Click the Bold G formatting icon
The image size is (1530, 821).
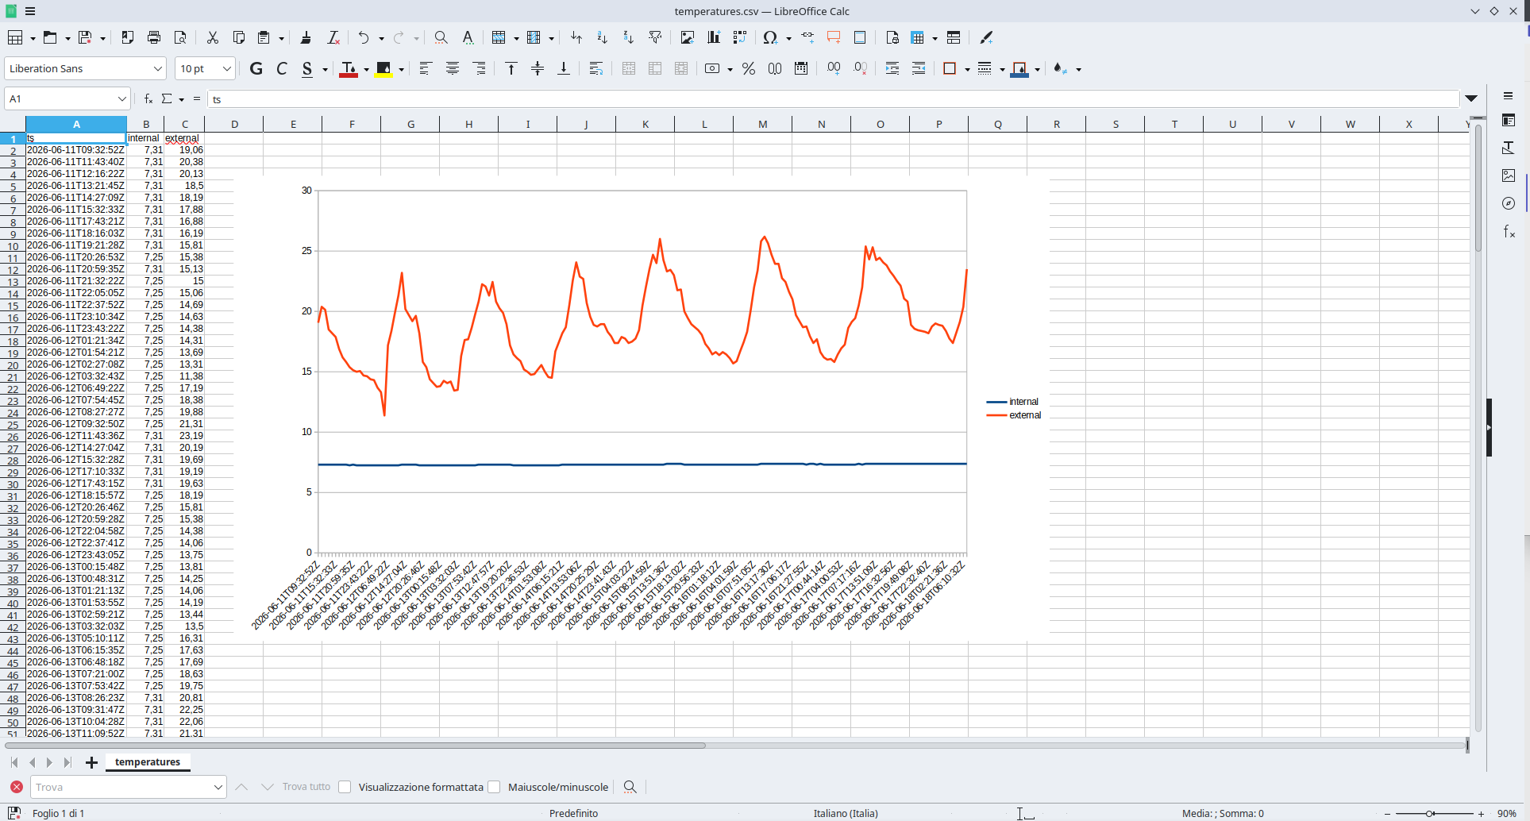(x=256, y=68)
